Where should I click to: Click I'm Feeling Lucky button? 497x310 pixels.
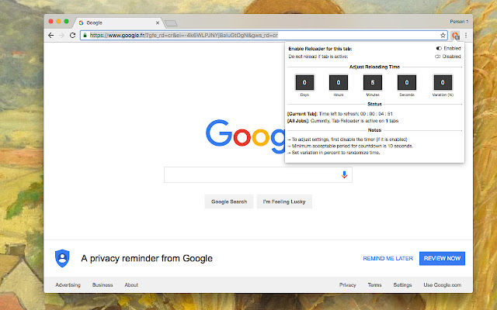coord(284,201)
